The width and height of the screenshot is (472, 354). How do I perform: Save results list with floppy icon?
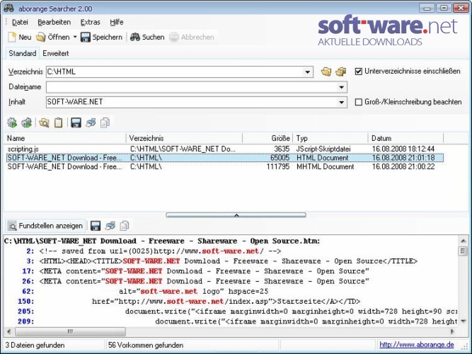pos(76,122)
